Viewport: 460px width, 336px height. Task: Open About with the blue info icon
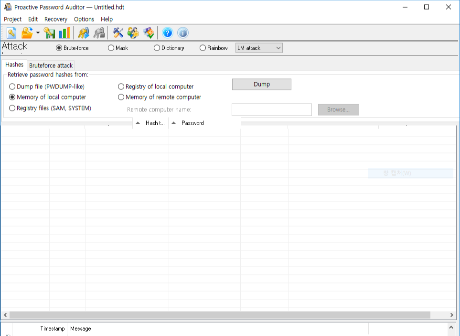(183, 33)
